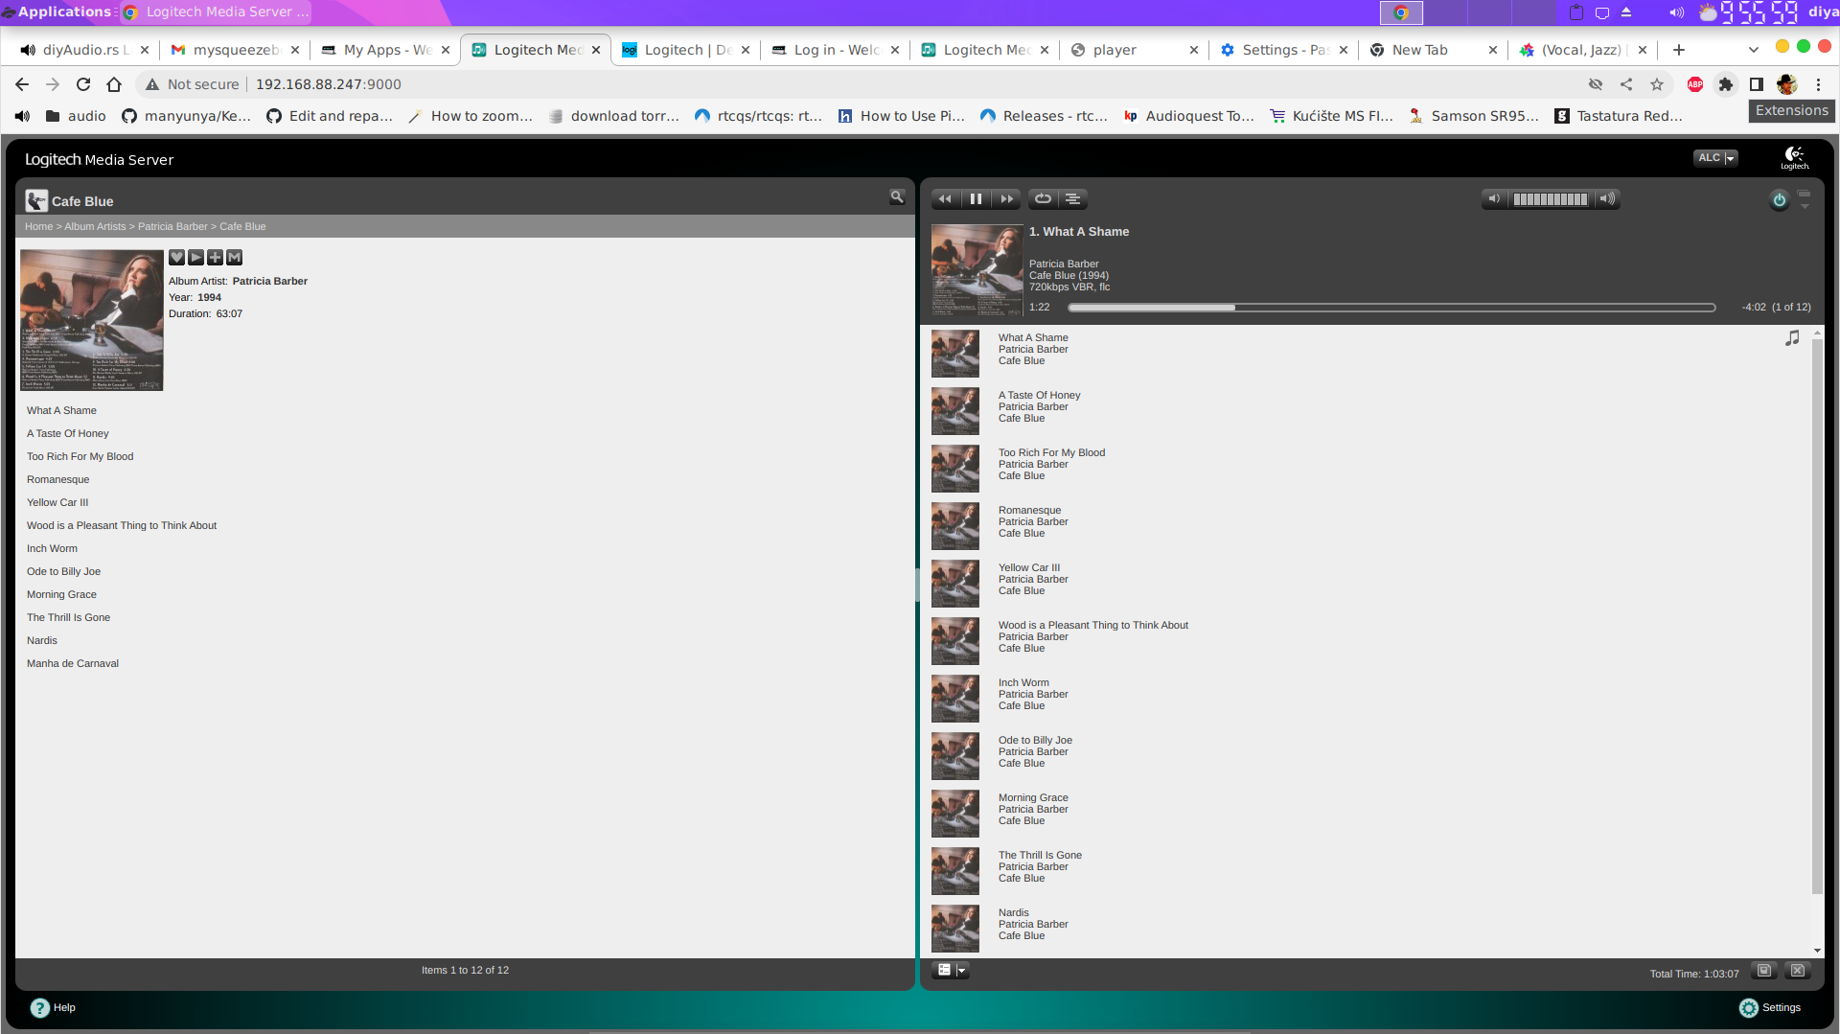
Task: Lower volume using the quiet speaker icon
Action: (1494, 199)
